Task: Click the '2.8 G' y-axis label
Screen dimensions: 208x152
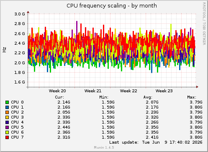Action: click(x=20, y=24)
